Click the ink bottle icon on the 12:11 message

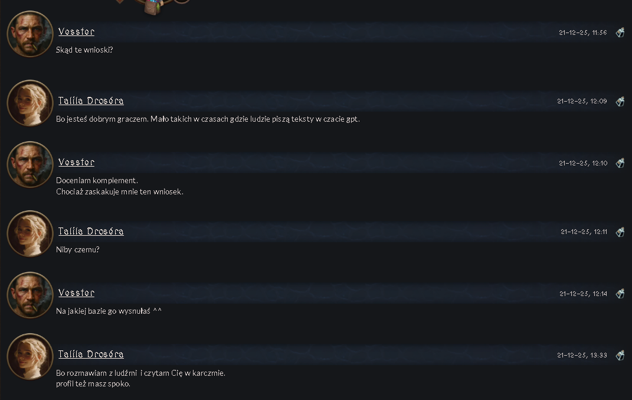tap(620, 232)
